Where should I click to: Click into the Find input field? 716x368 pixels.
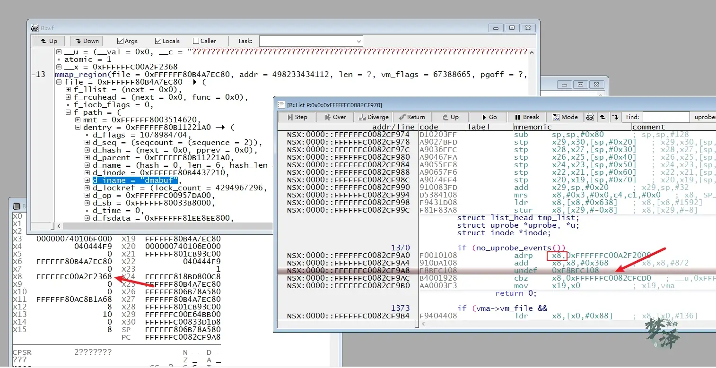pyautogui.click(x=665, y=117)
